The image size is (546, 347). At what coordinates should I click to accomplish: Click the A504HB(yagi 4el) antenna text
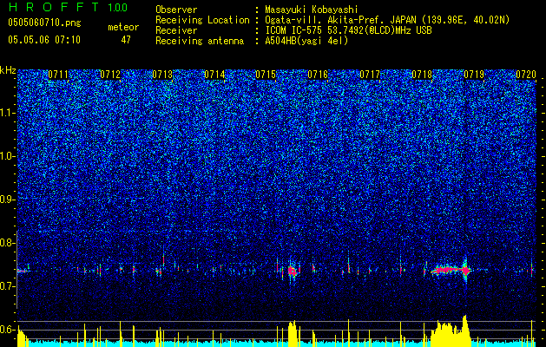click(x=306, y=41)
